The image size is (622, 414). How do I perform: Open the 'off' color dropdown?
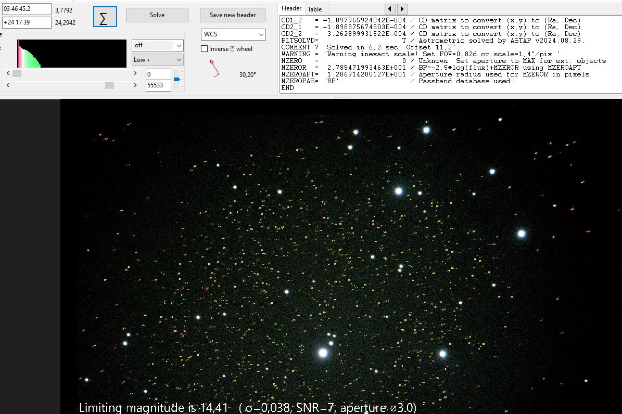click(x=158, y=45)
